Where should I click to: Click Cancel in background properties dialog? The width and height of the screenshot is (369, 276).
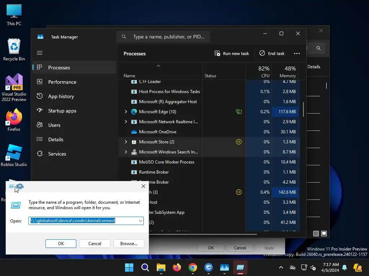[x=240, y=248]
